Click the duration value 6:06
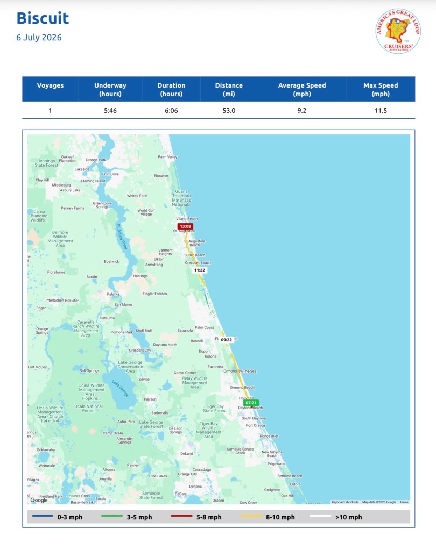The image size is (436, 550). click(171, 111)
